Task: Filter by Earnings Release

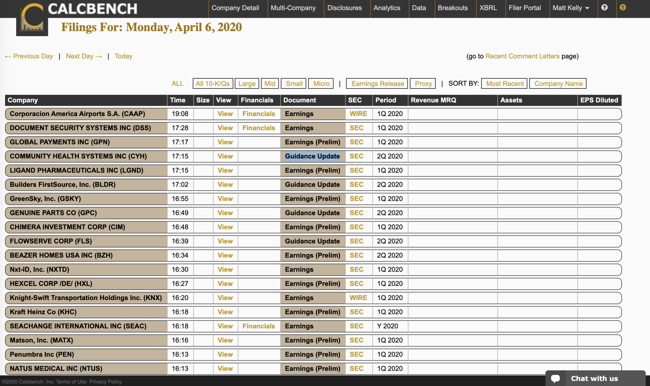Action: [377, 84]
